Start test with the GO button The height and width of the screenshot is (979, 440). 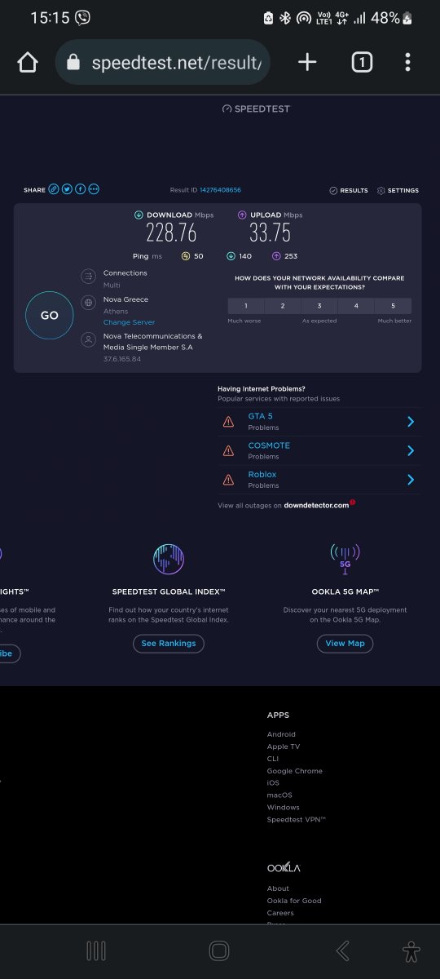[50, 315]
